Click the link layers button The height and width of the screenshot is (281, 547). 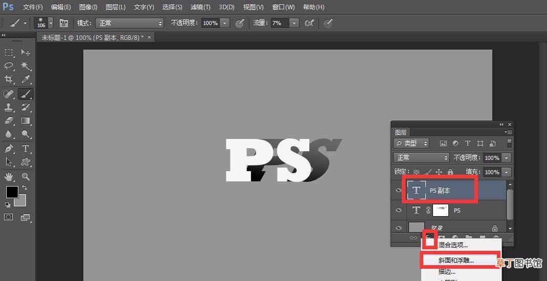(414, 238)
